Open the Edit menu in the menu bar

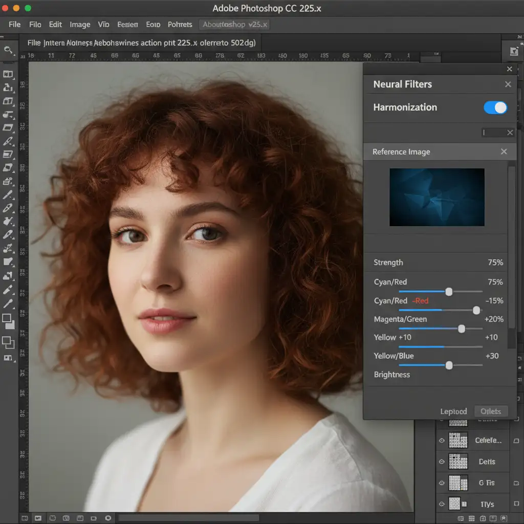coord(55,25)
